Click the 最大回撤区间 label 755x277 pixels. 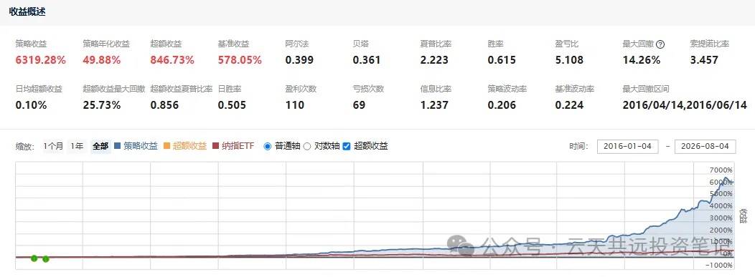(x=645, y=89)
